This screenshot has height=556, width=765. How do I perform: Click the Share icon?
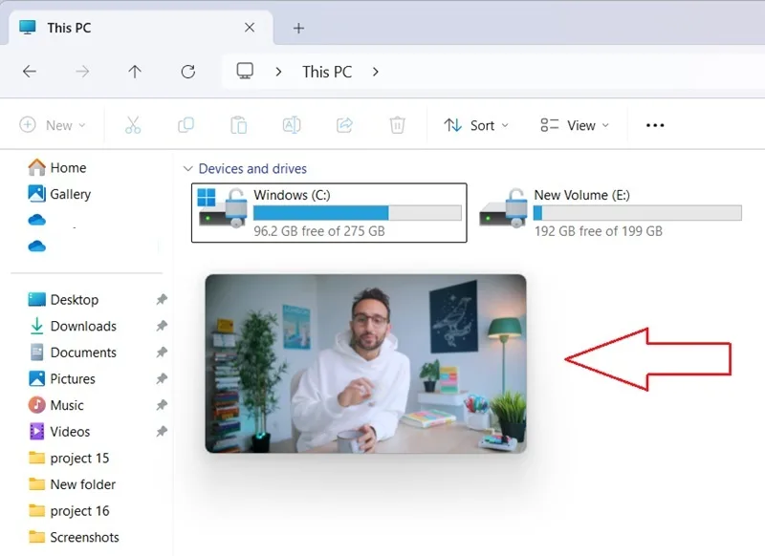(344, 125)
